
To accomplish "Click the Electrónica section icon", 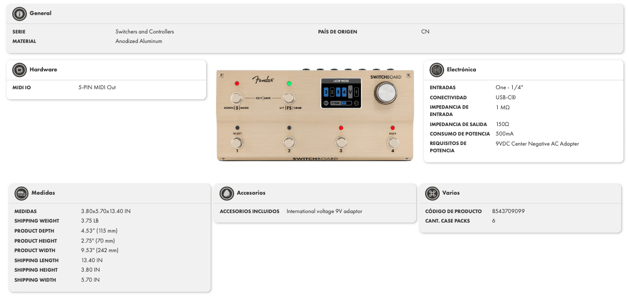I will (x=436, y=70).
